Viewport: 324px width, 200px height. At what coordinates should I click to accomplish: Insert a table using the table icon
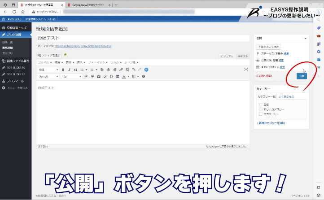click(134, 76)
